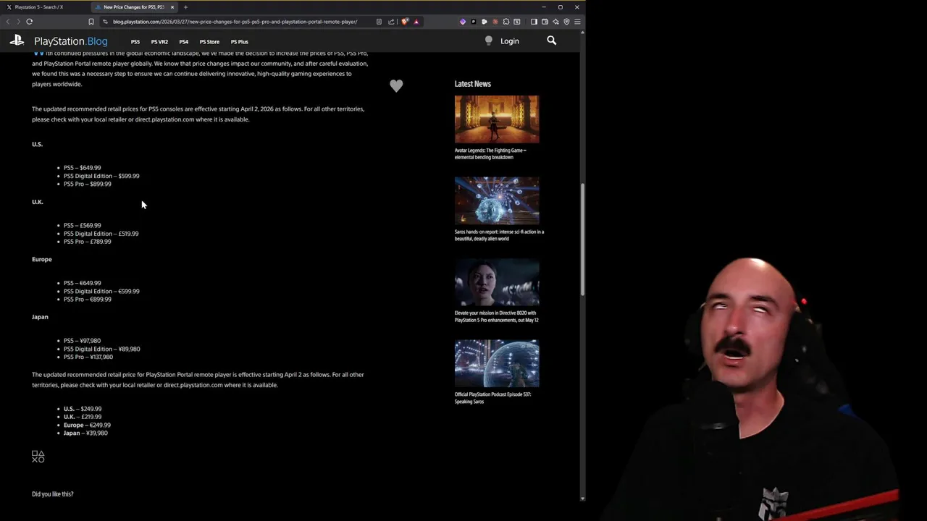The image size is (927, 521).
Task: Toggle the browser sidebar panel
Action: pyautogui.click(x=534, y=22)
